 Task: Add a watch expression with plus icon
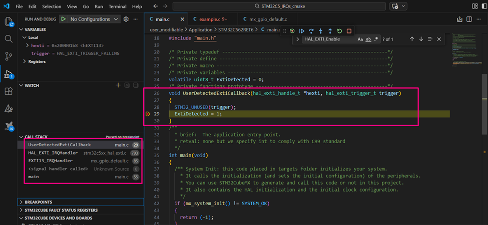[x=118, y=85]
